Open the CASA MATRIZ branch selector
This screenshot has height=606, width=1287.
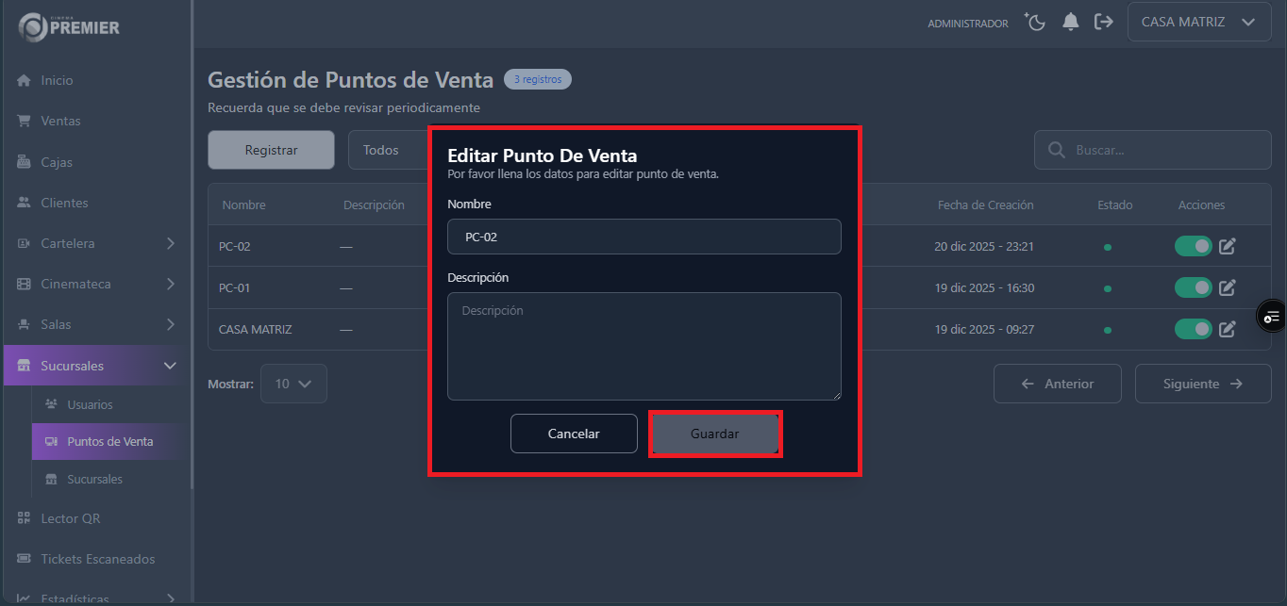point(1198,21)
